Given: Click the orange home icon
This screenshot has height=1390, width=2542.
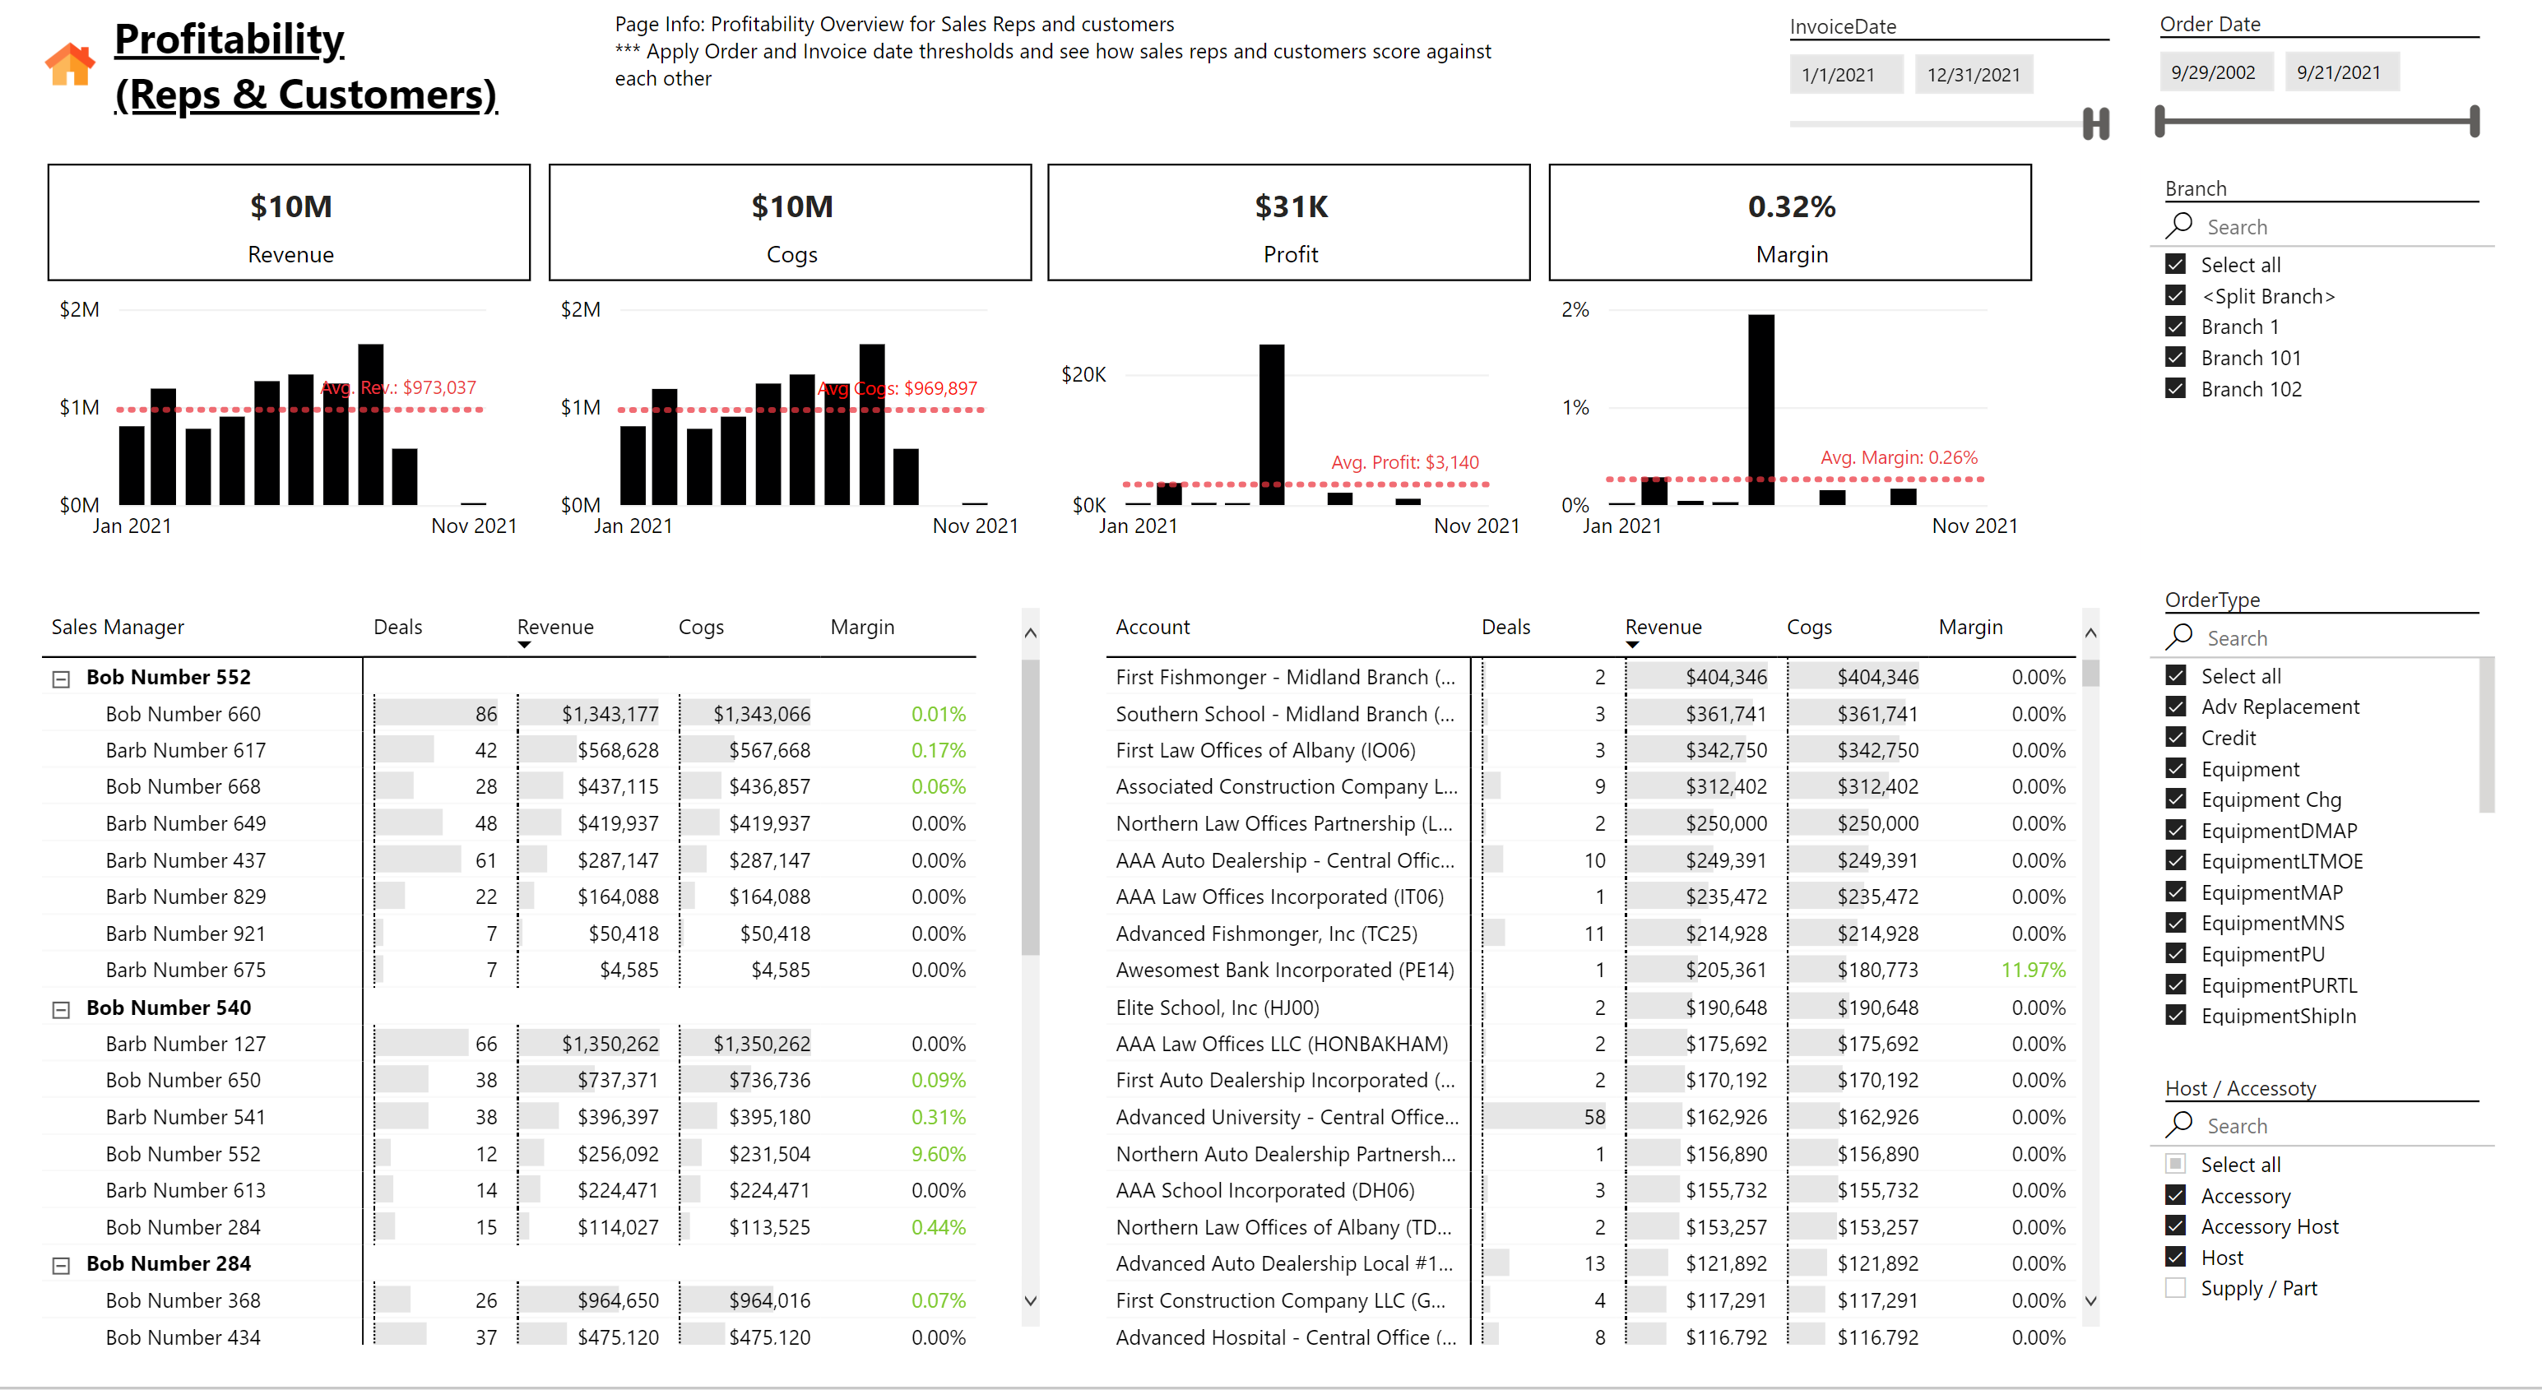Looking at the screenshot, I should click(70, 65).
